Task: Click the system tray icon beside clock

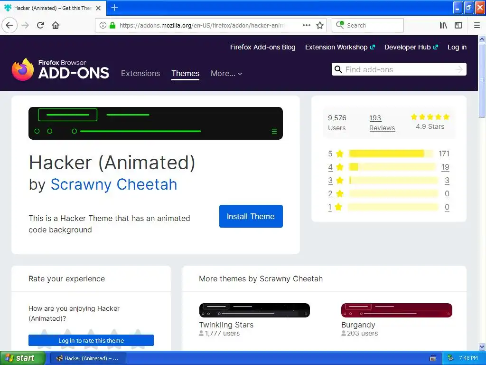Action: pyautogui.click(x=451, y=358)
